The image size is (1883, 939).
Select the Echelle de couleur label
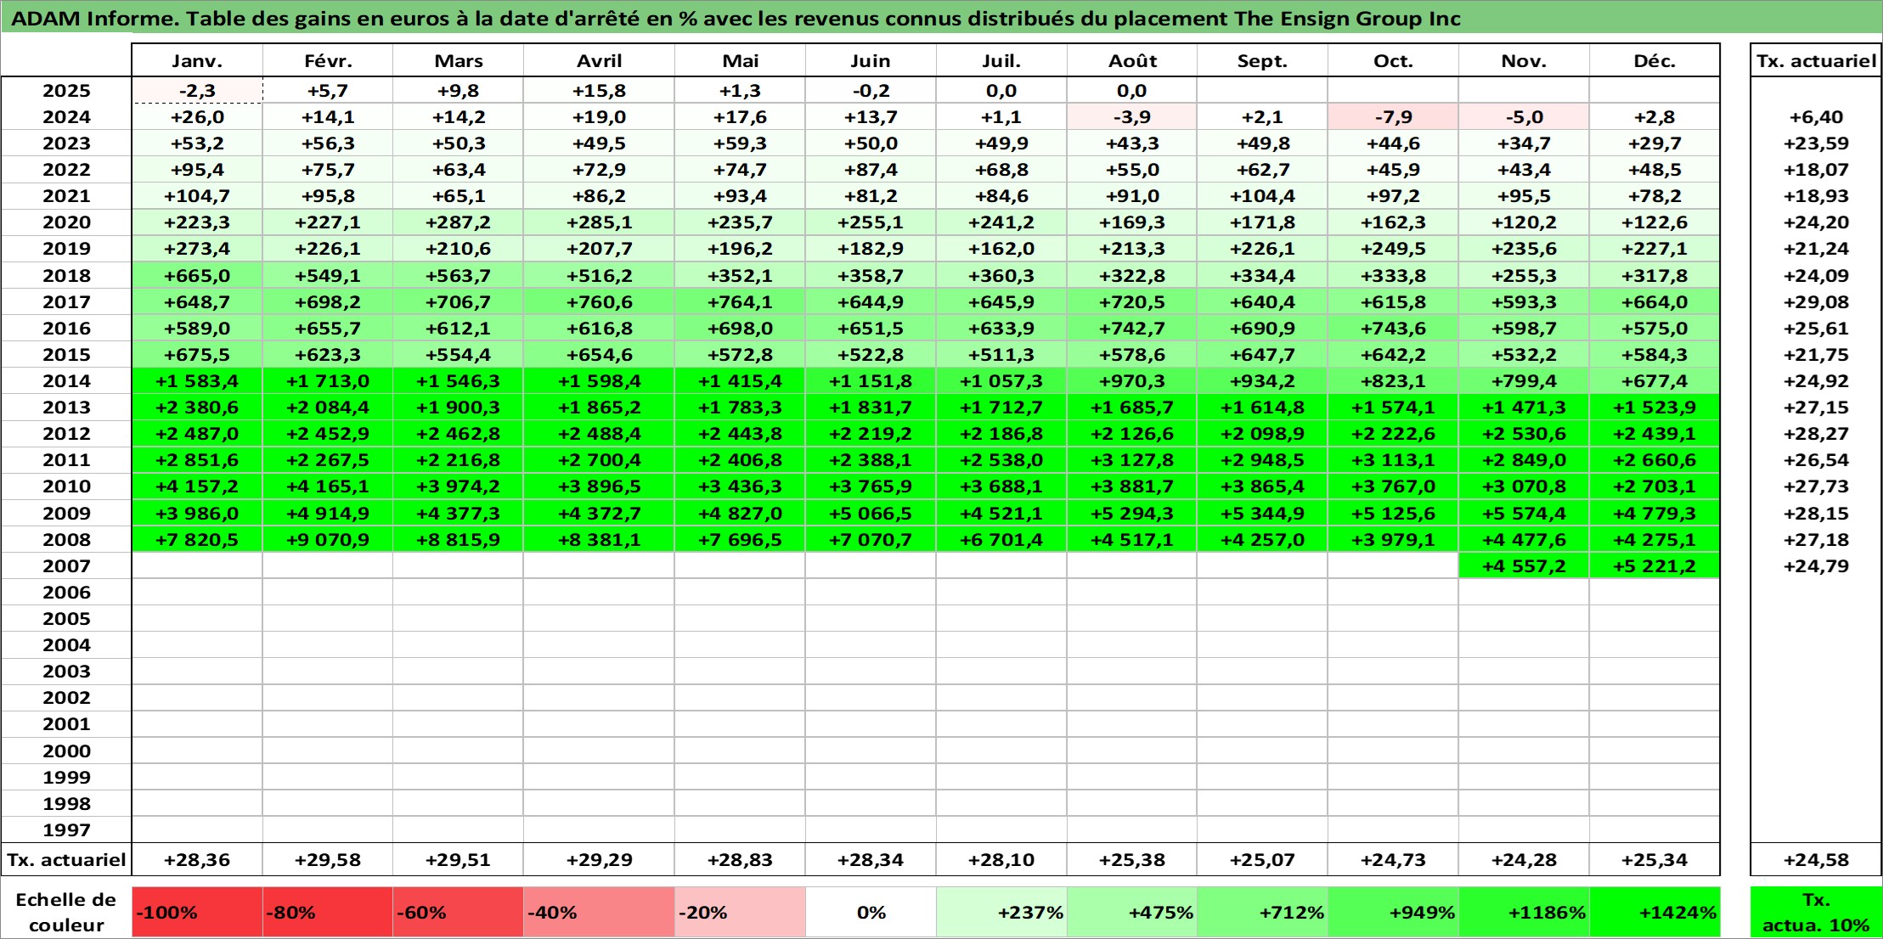[x=66, y=913]
